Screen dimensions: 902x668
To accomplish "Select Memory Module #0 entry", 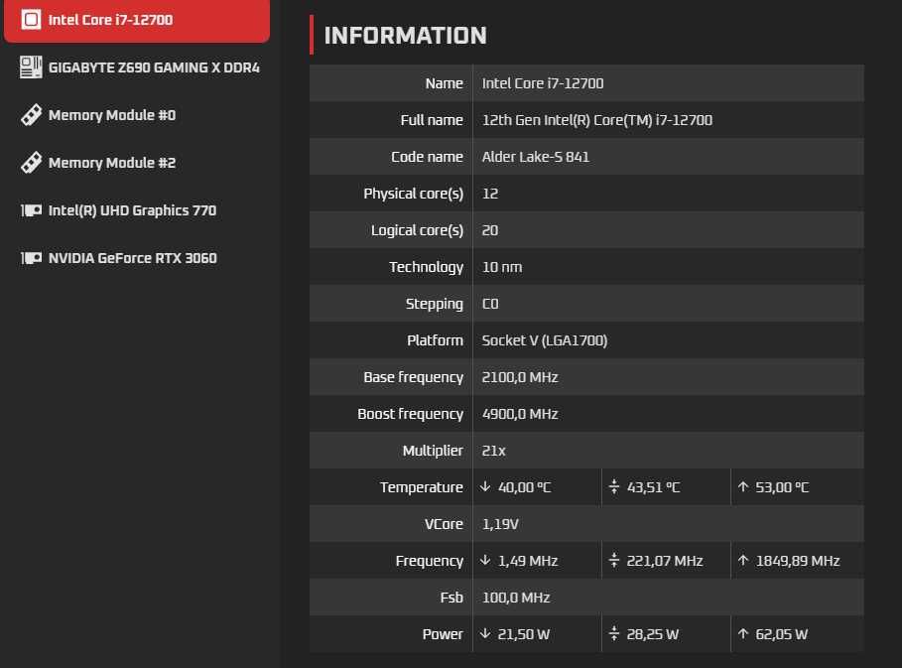I will coord(112,115).
